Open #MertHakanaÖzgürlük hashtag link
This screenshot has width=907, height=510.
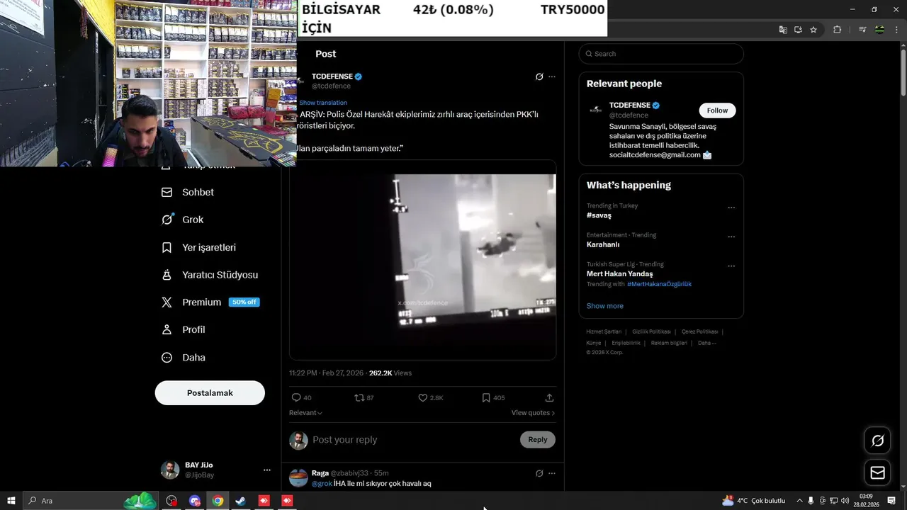[x=659, y=284]
